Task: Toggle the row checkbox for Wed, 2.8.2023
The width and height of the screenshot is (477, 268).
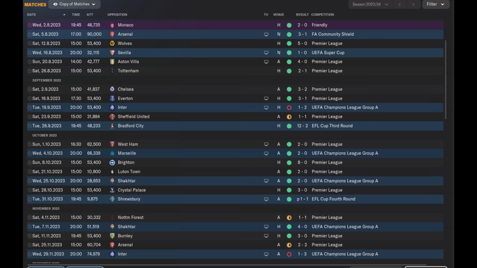Action: click(29, 25)
